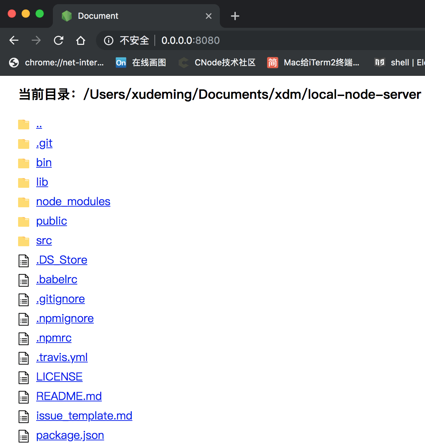Reload the page with the refresh icon
This screenshot has height=448, width=425.
point(58,40)
